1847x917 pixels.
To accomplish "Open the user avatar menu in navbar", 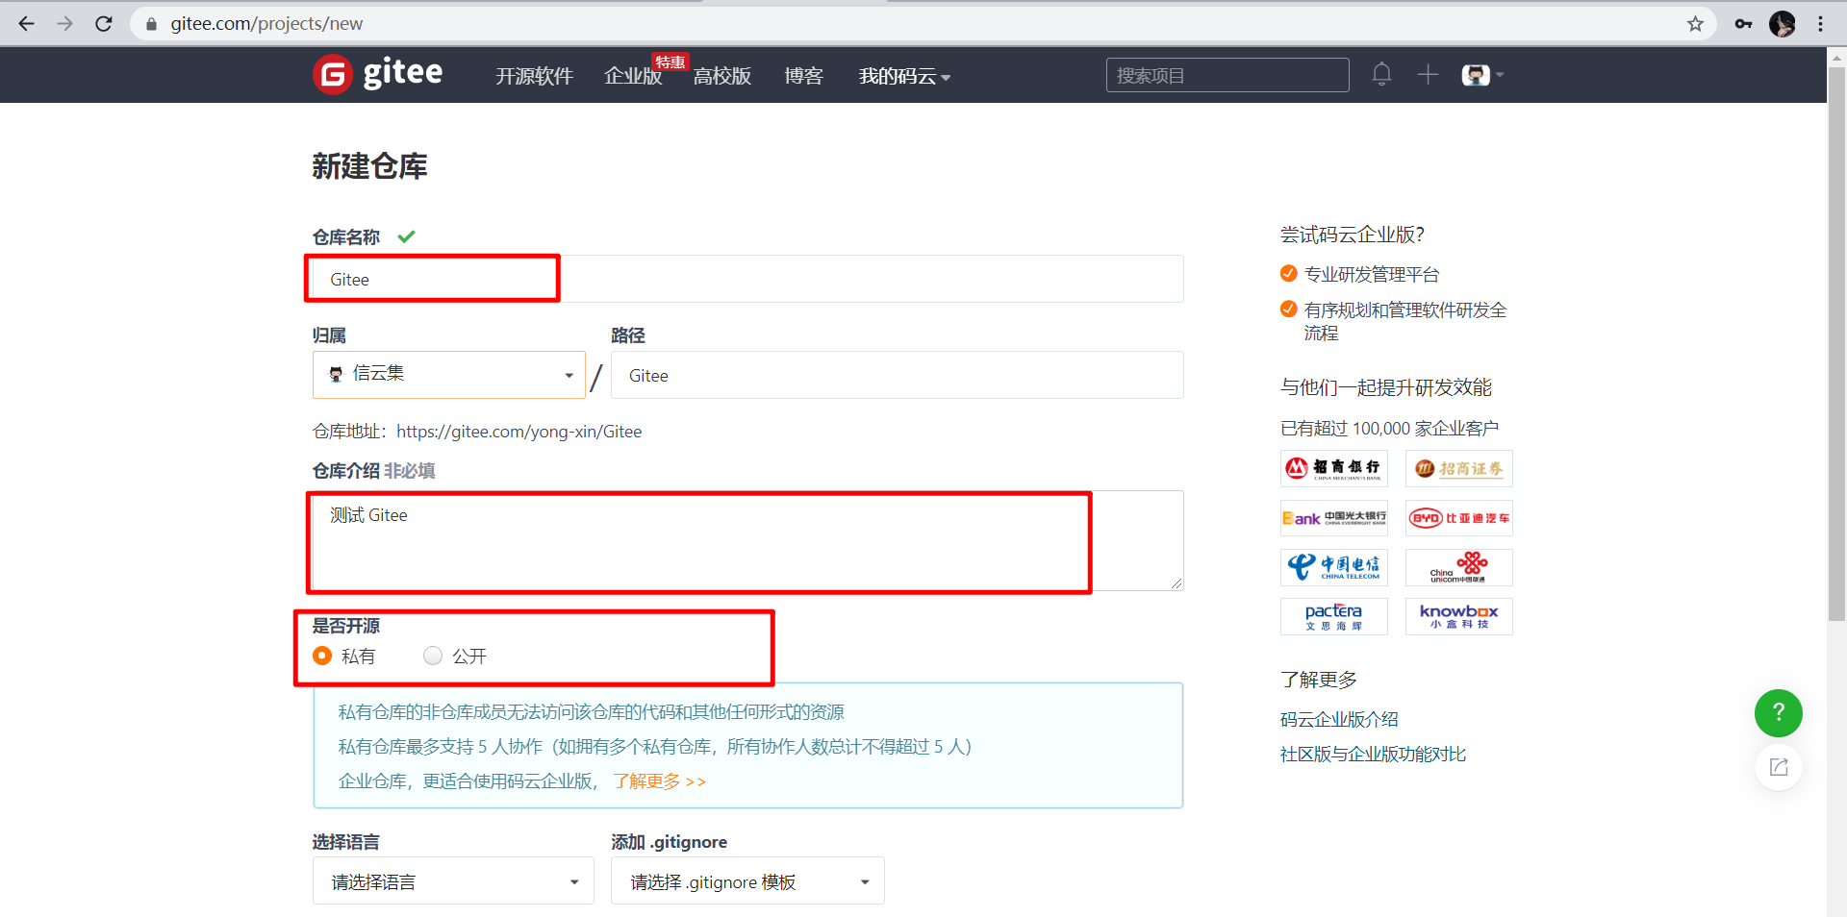I will (x=1481, y=75).
